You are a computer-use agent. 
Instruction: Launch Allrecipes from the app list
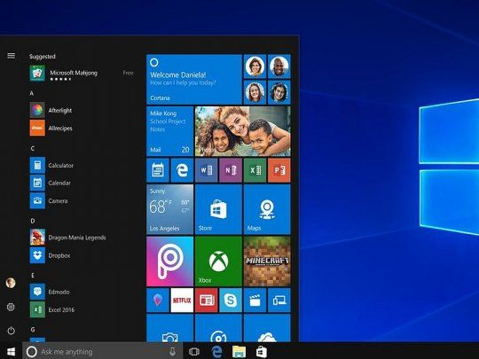(51, 128)
